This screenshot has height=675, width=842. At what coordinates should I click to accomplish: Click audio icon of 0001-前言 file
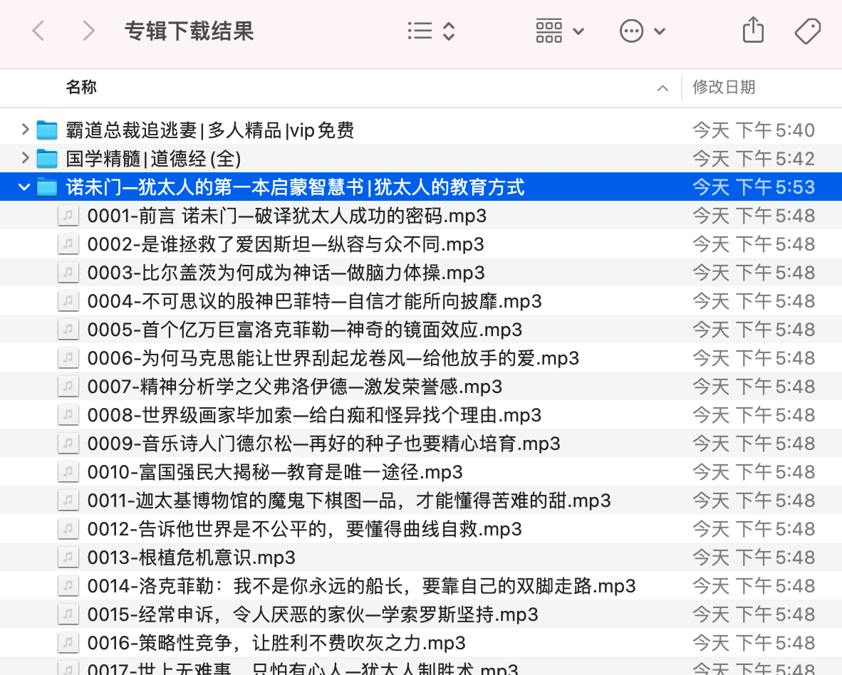coord(68,215)
